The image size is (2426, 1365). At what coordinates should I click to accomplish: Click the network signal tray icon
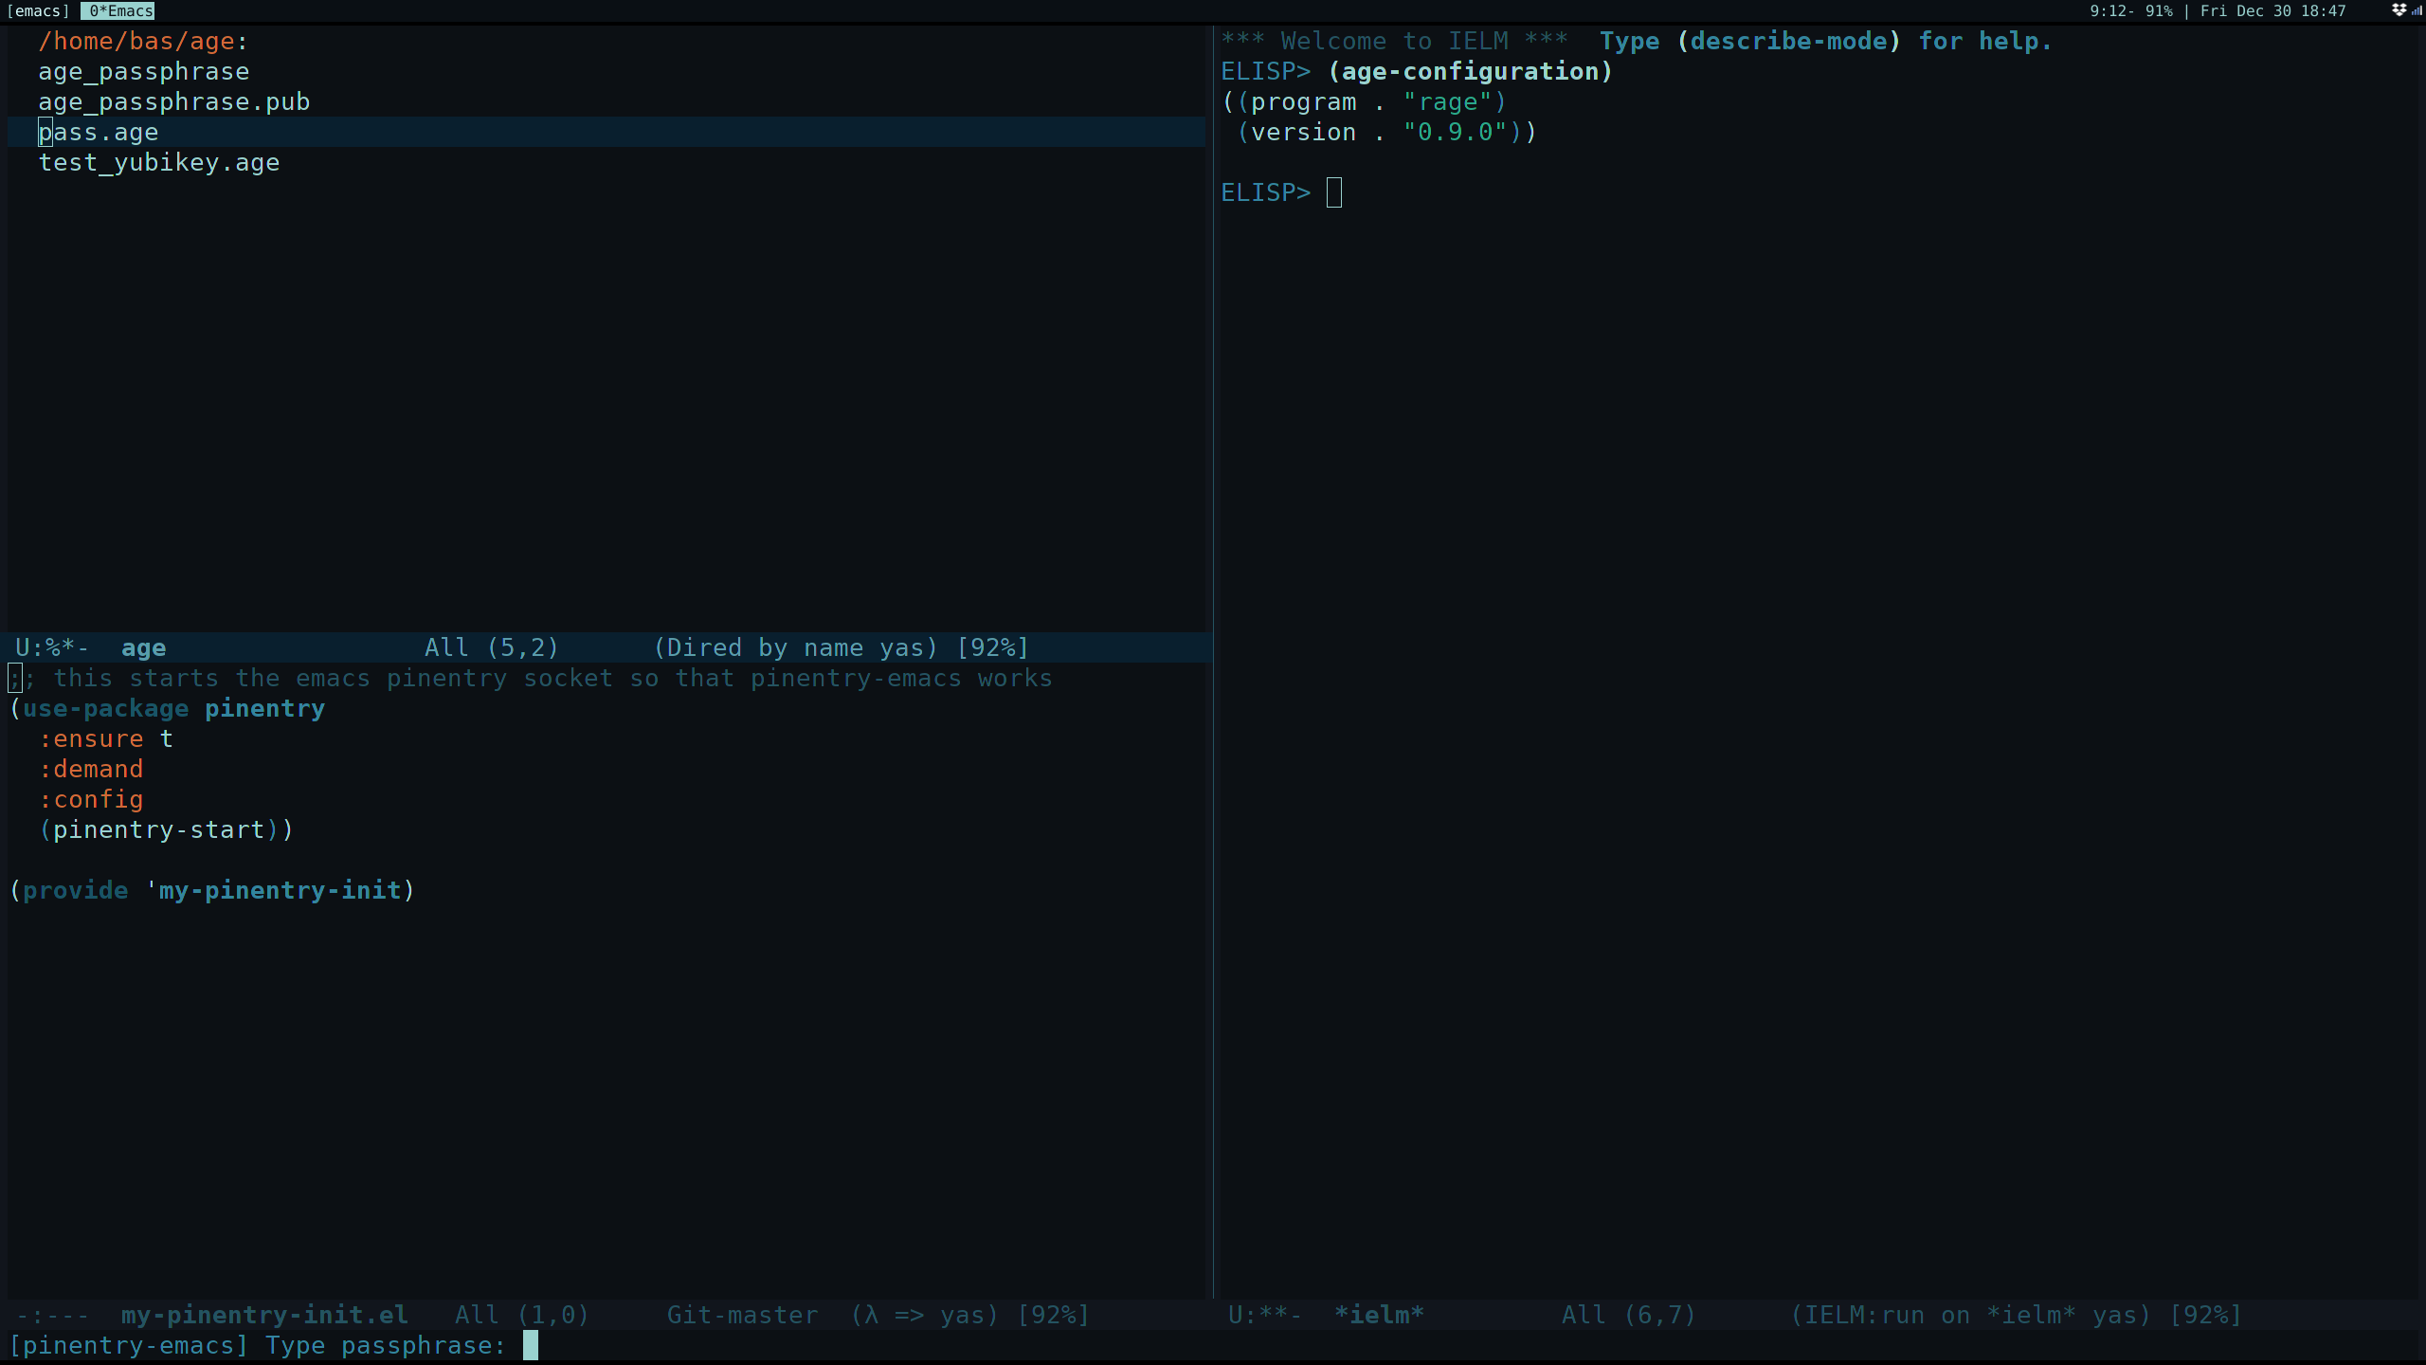pyautogui.click(x=2416, y=11)
